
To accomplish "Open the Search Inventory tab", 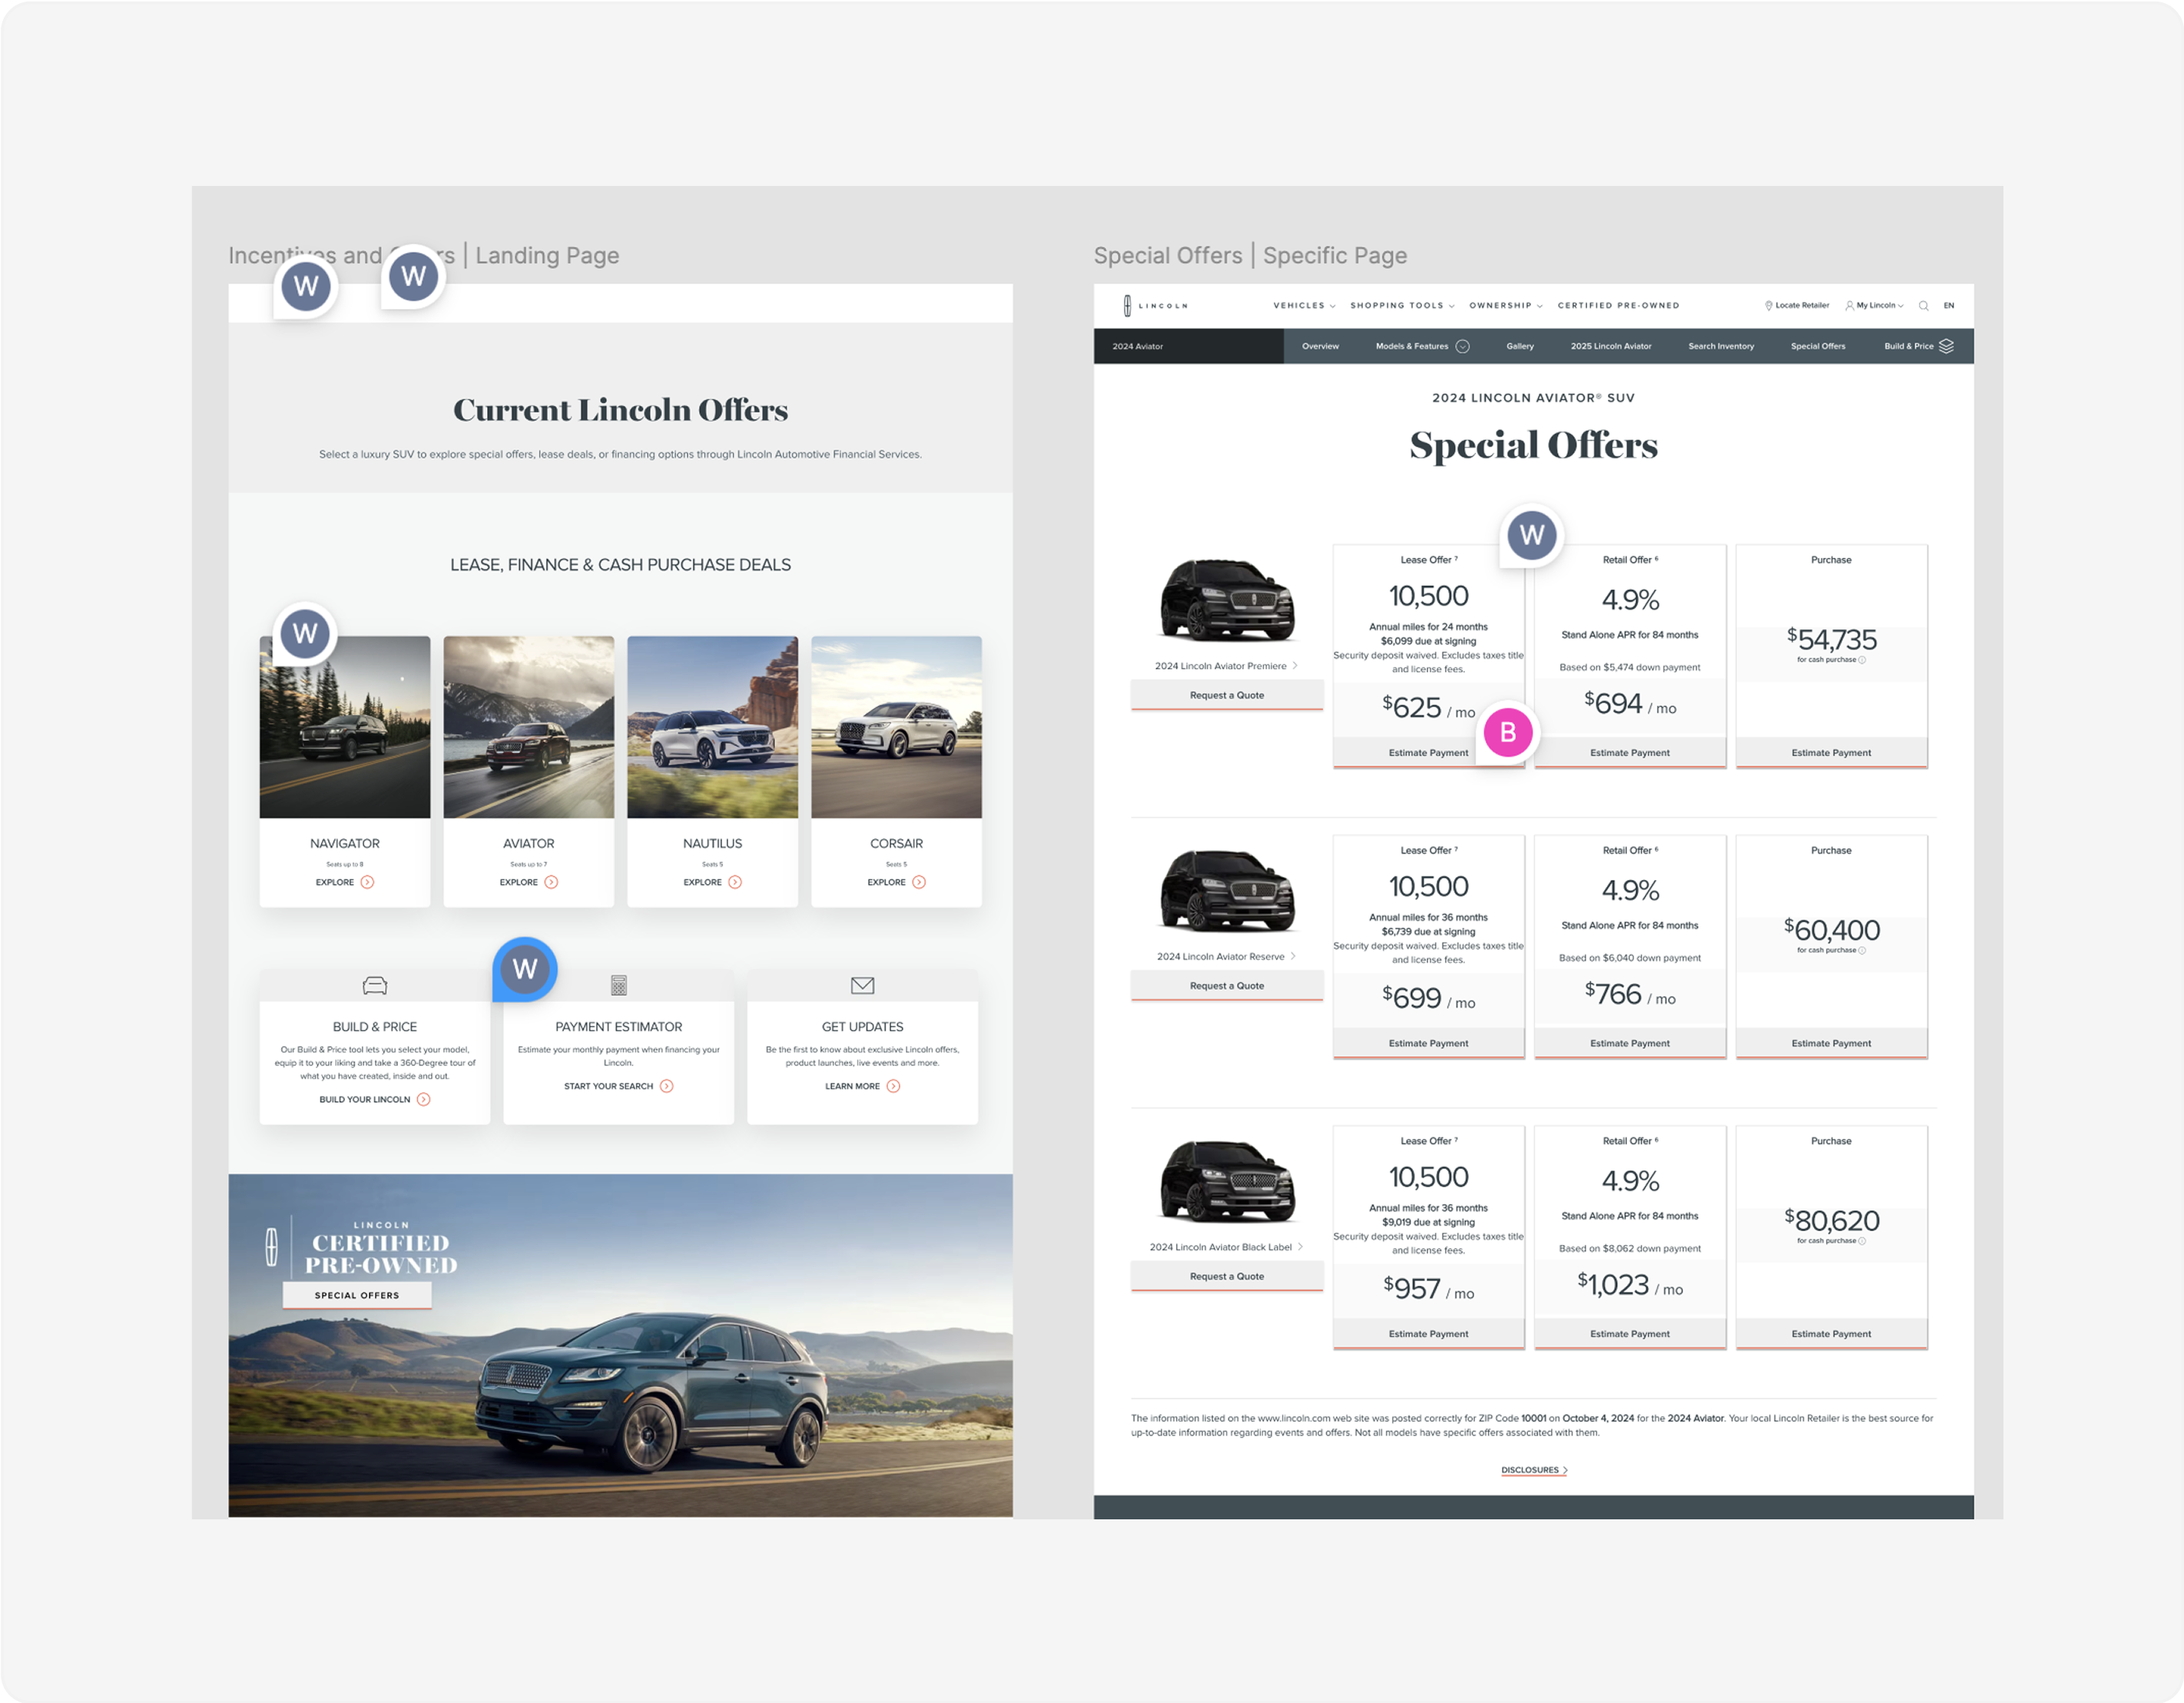I will [x=1721, y=346].
